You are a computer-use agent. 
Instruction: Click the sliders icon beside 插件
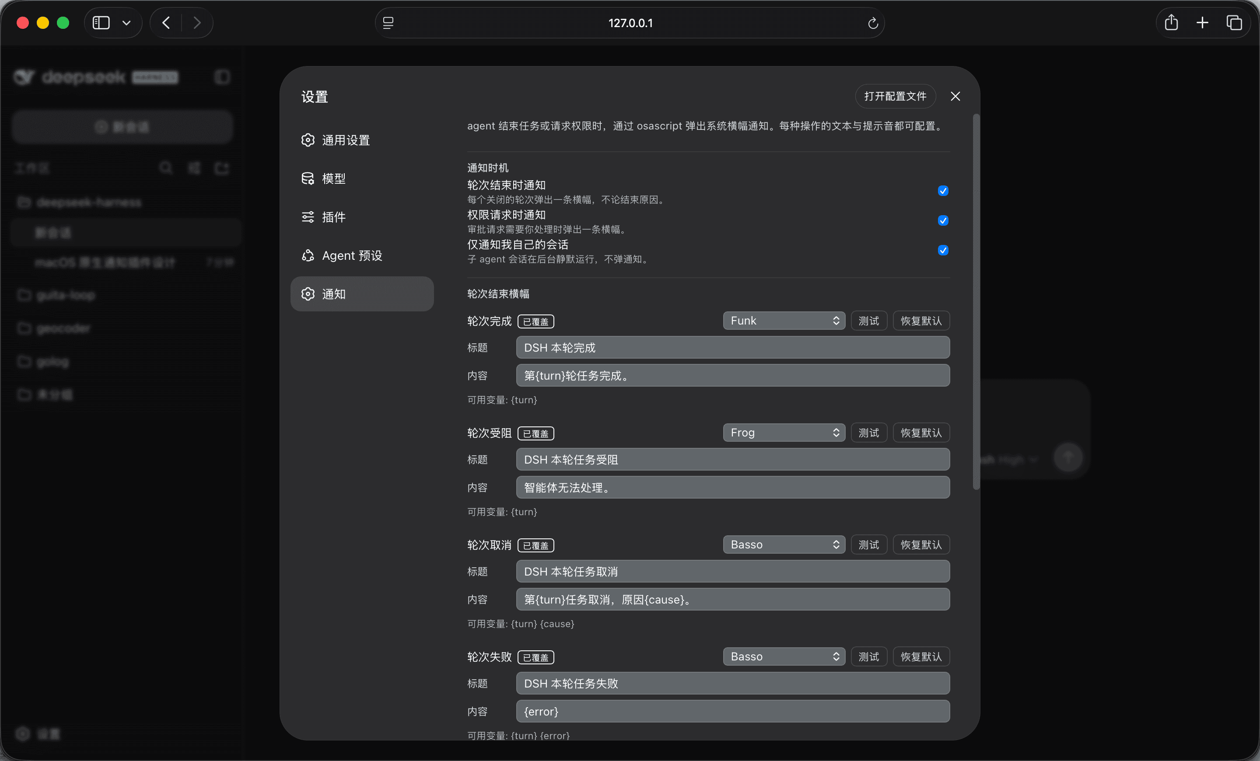pos(308,216)
